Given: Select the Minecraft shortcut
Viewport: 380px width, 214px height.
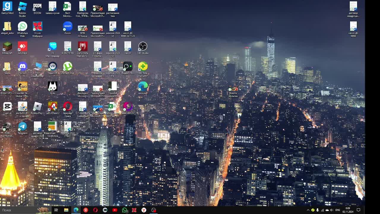Looking at the screenshot, I should click(x=7, y=48).
